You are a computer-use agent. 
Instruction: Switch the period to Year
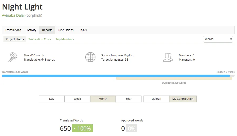(129, 99)
